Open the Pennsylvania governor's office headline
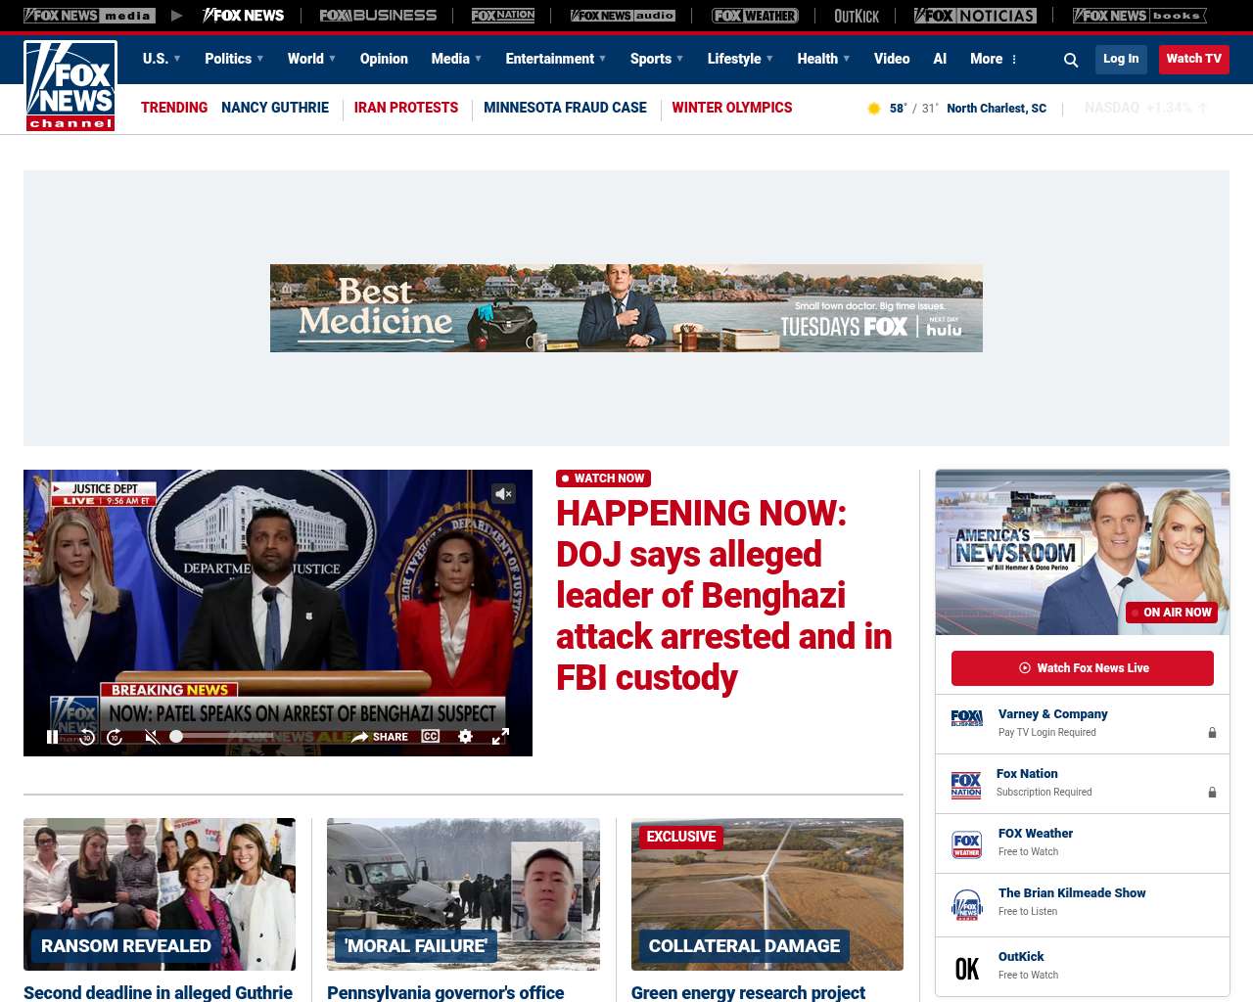Viewport: 1253px width, 1002px height. point(445,992)
